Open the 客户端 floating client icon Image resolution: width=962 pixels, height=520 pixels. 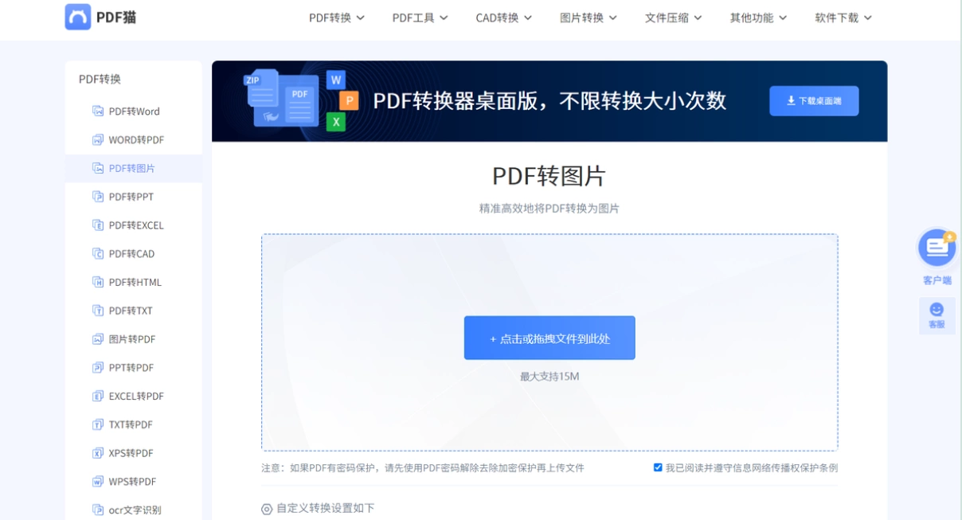(x=937, y=248)
